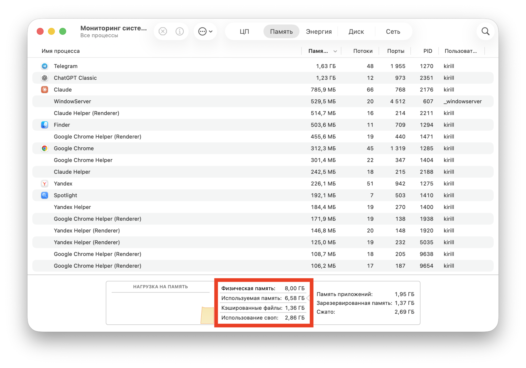Viewport: 526px width, 368px height.
Task: Click the _windowserver user cell
Action: 463,101
